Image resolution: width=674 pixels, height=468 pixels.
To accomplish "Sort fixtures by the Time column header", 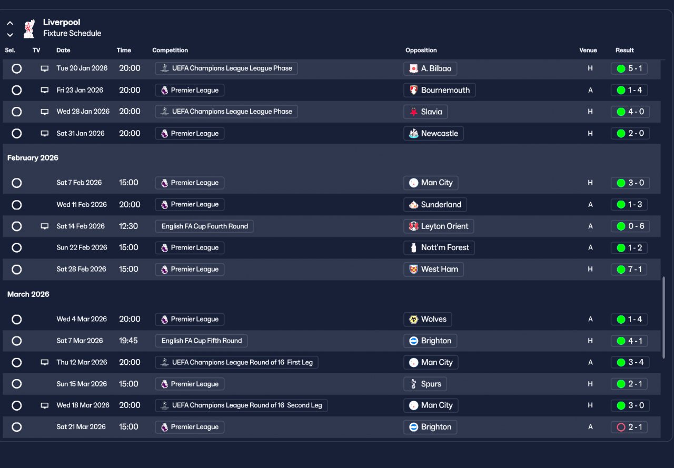I will [x=124, y=51].
